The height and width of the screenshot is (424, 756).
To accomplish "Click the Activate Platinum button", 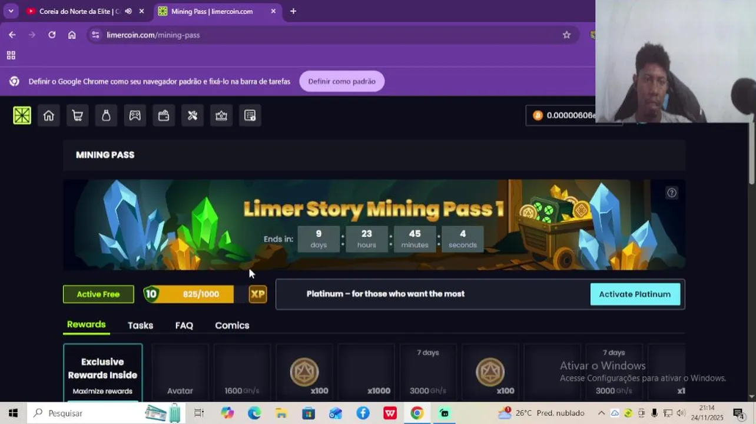I will click(635, 294).
